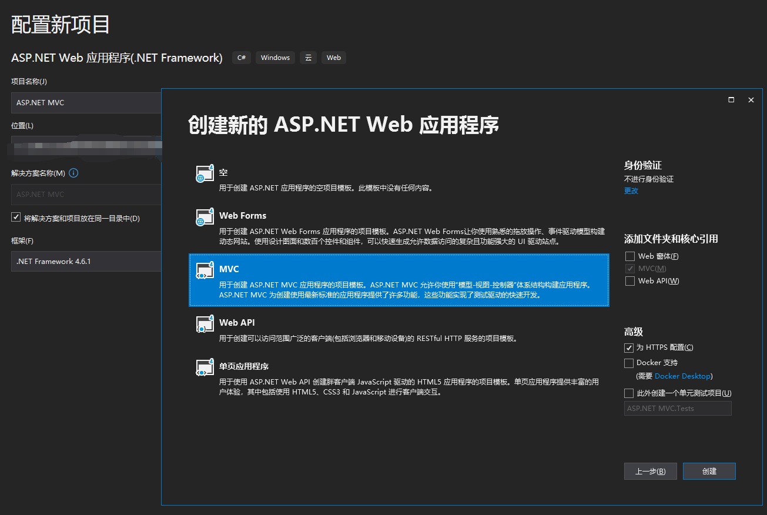Image resolution: width=767 pixels, height=515 pixels.
Task: Click the Web Forms template icon
Action: [205, 216]
